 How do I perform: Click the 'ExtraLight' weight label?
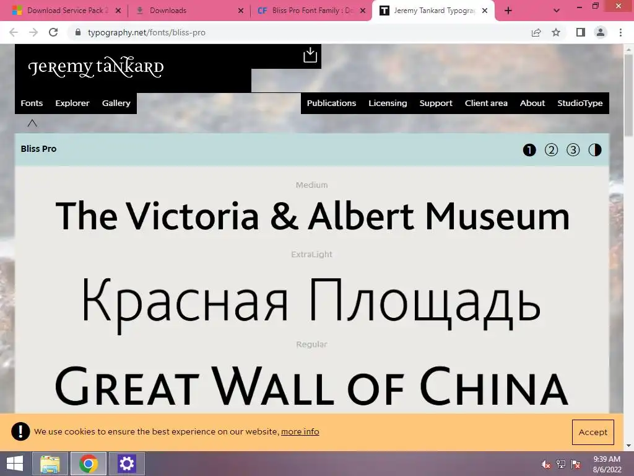tap(312, 254)
